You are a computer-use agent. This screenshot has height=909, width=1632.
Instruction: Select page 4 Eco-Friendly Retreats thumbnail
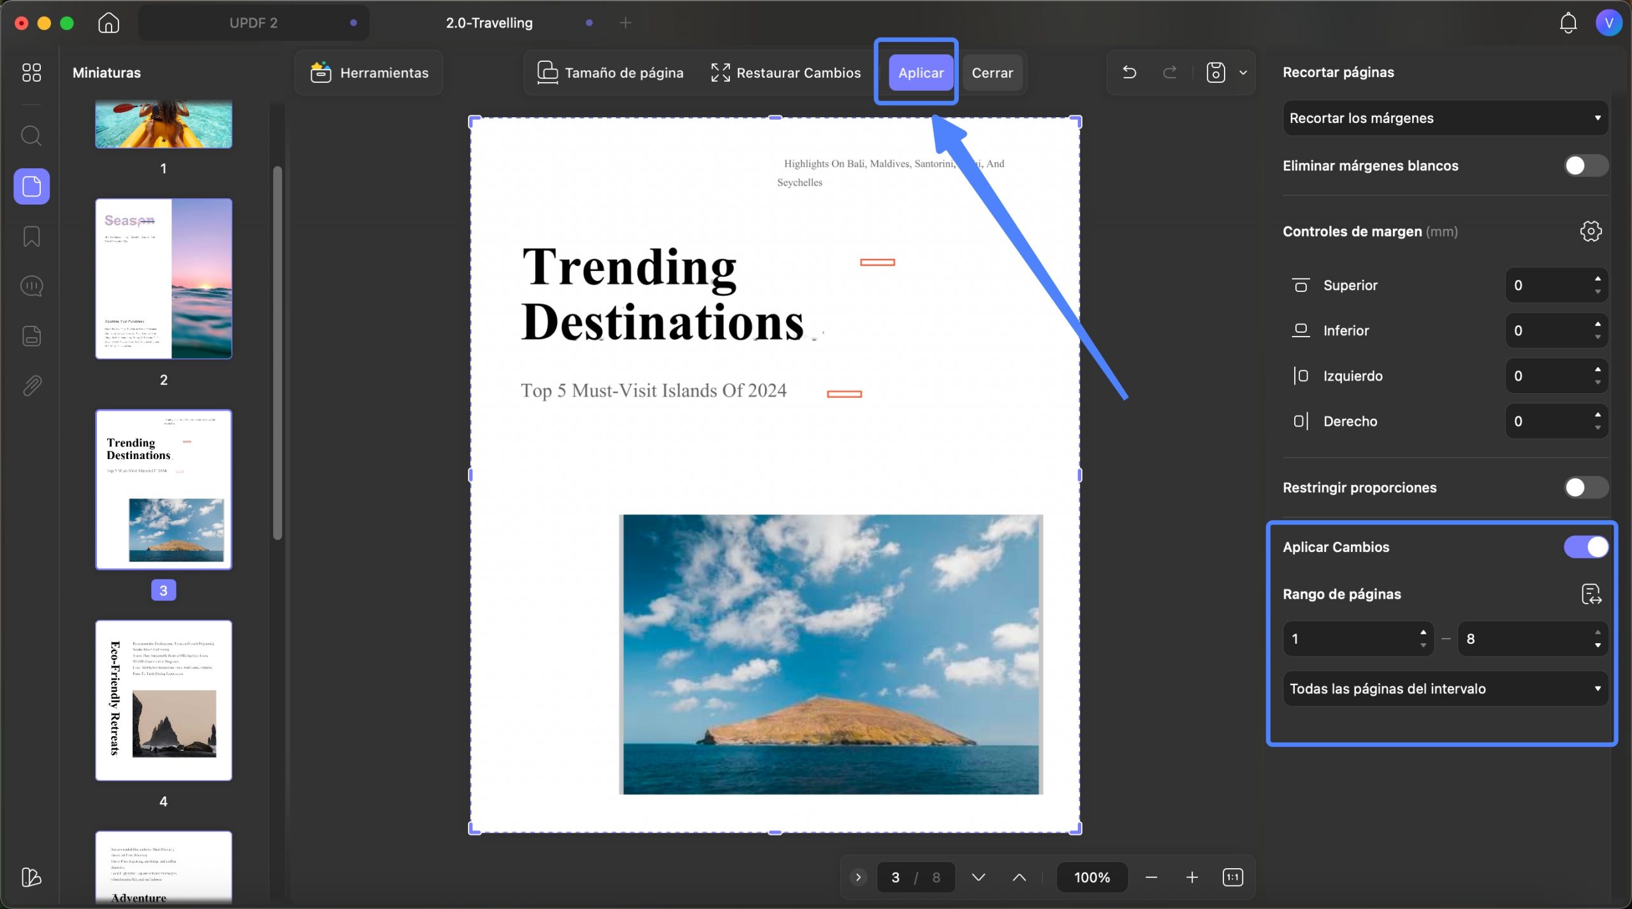tap(164, 700)
